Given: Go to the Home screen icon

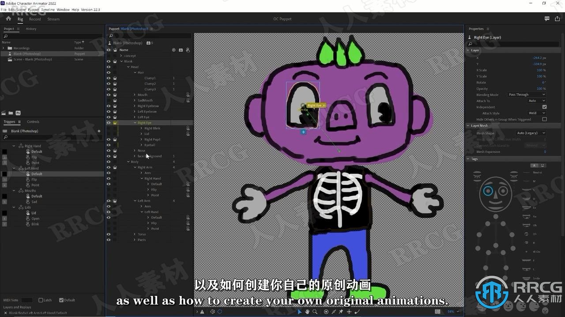Looking at the screenshot, I should [x=8, y=19].
